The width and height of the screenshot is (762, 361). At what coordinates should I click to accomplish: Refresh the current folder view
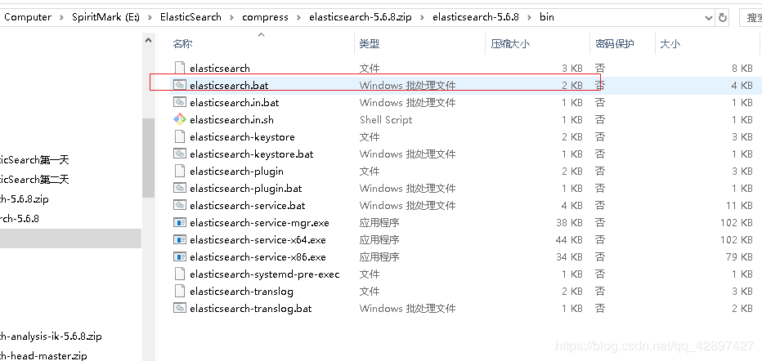(x=723, y=17)
